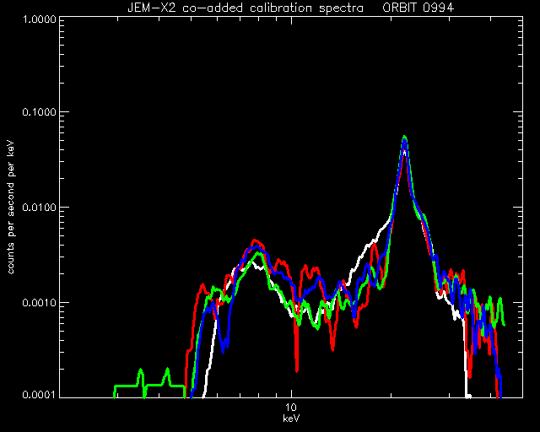This screenshot has width=540, height=432.
Task: Click the x-axis tick label '10'
Action: [291, 408]
